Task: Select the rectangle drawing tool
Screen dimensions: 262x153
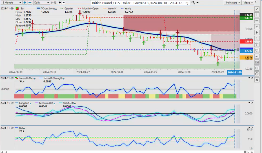Action: click(x=257, y=68)
